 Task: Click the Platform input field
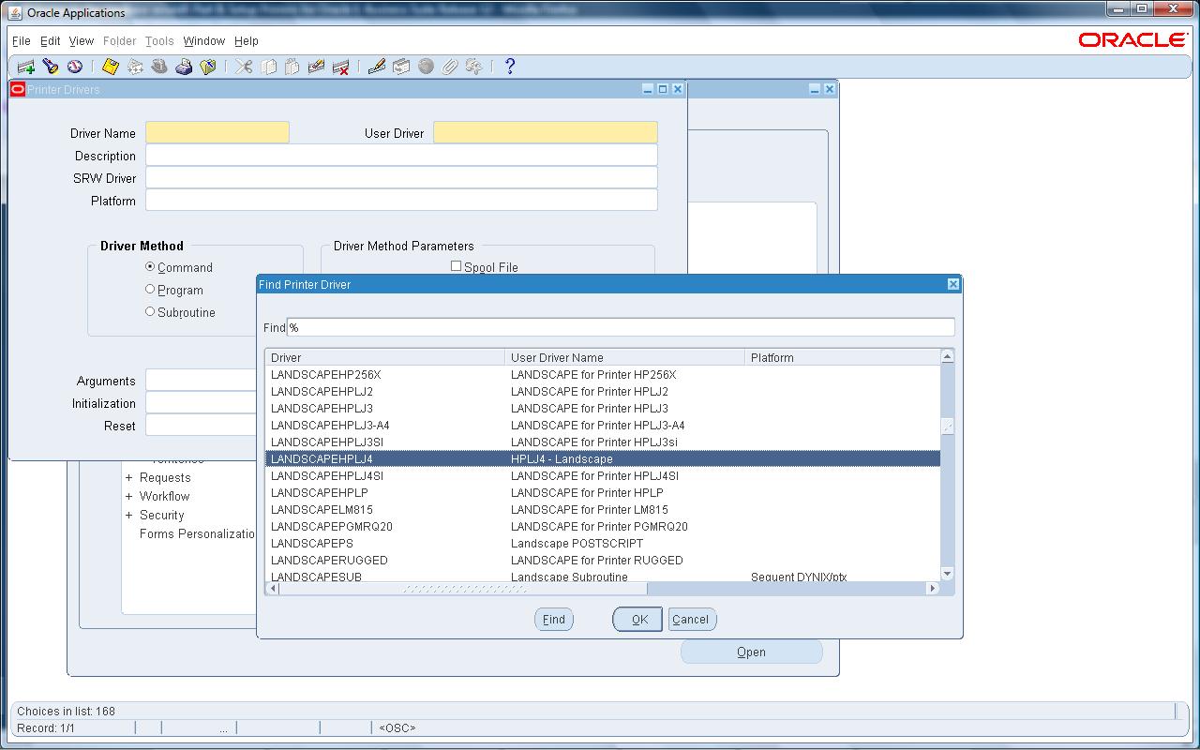pos(401,201)
